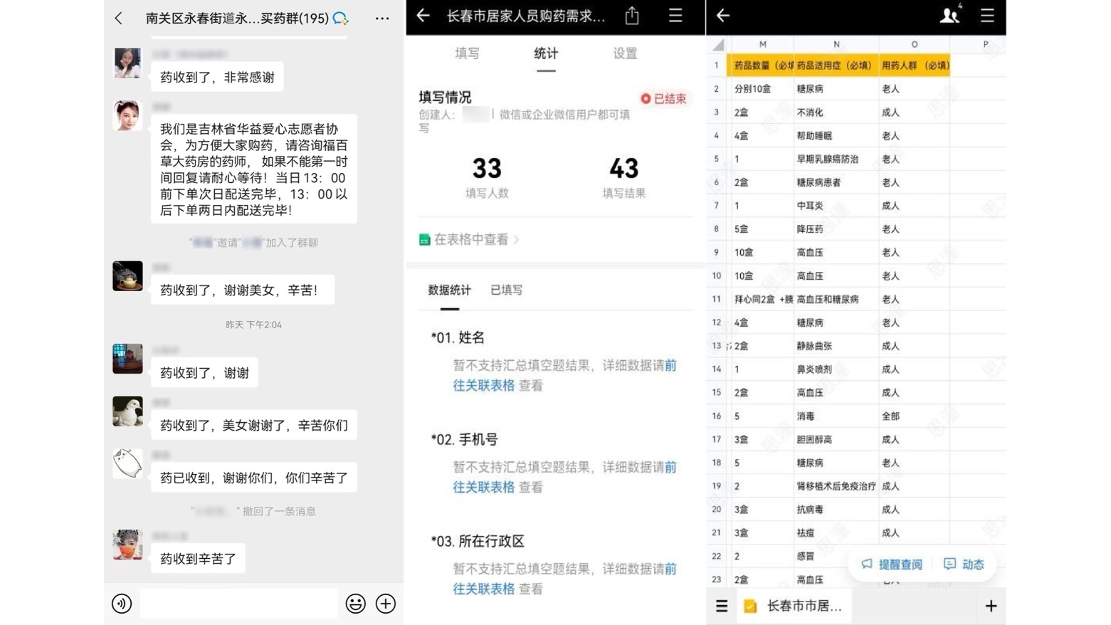
Task: Add new sheet with bottom plus icon
Action: 991,606
